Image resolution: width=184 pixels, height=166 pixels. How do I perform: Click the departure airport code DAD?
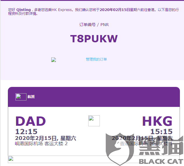tap(31, 121)
